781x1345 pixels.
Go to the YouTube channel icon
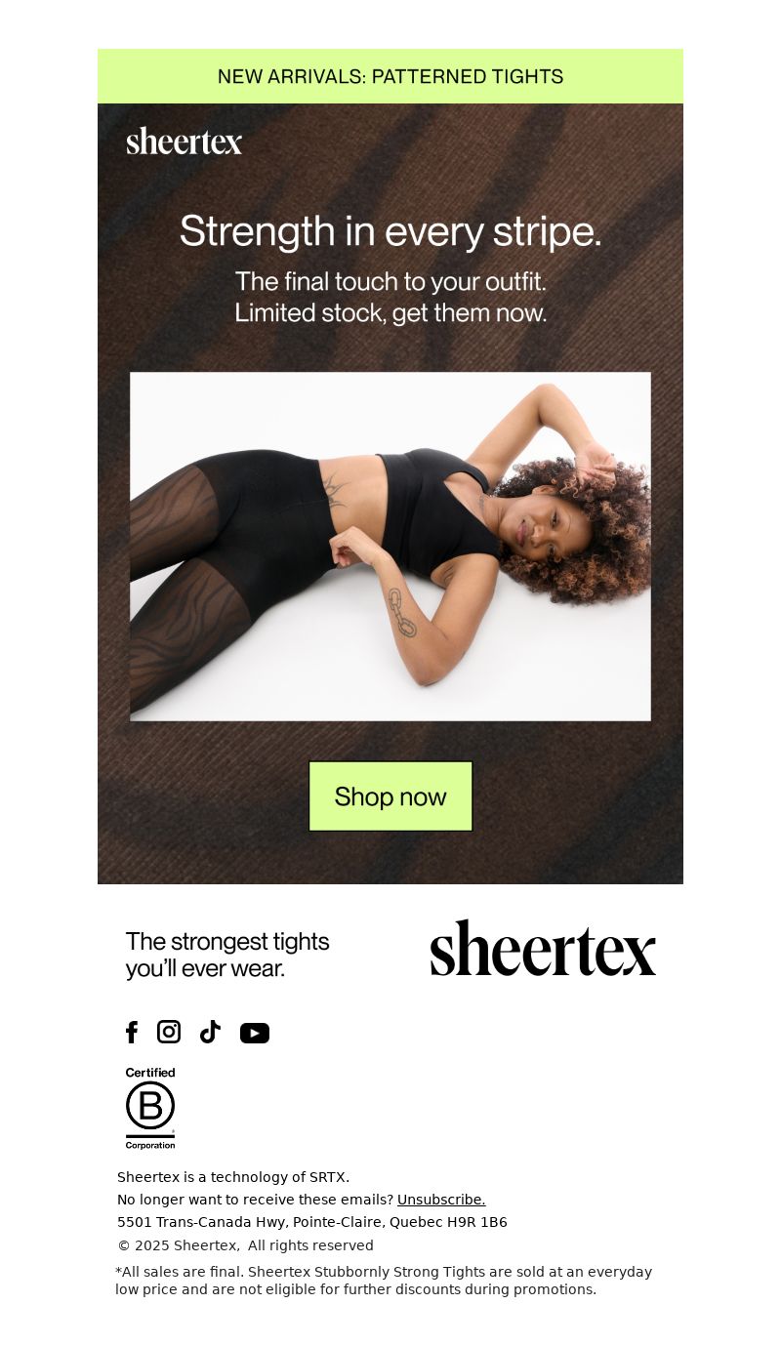255,1033
